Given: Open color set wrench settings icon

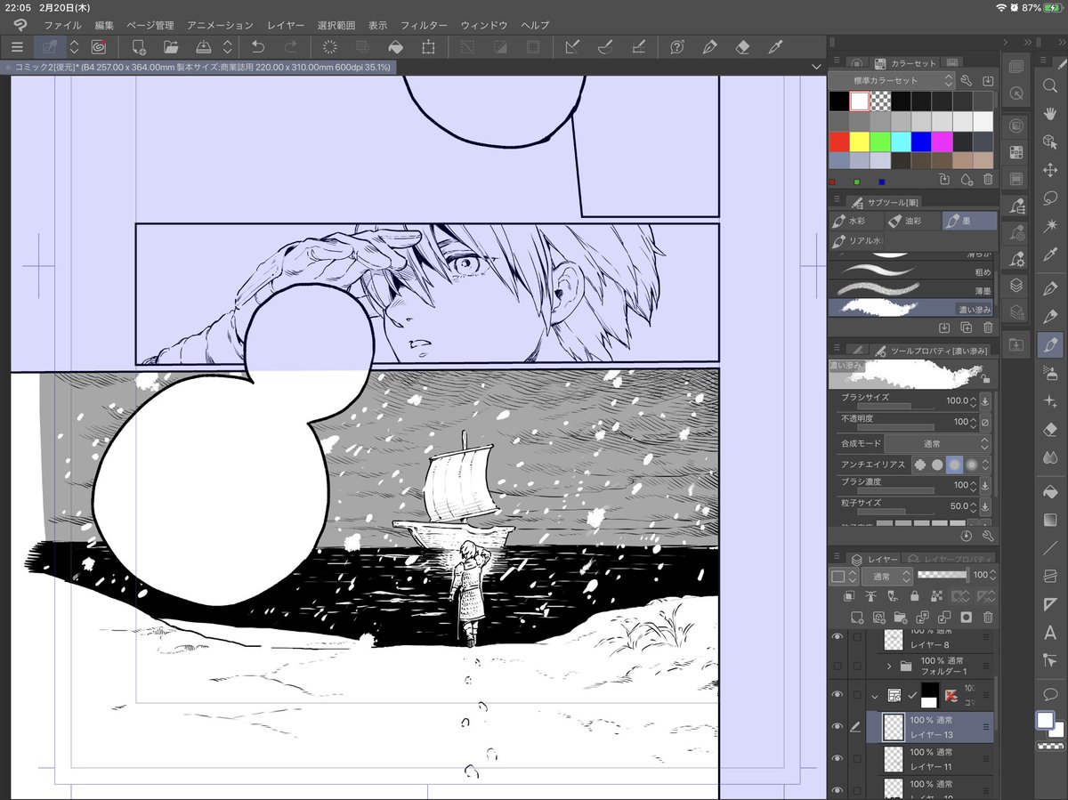Looking at the screenshot, I should pyautogui.click(x=967, y=81).
